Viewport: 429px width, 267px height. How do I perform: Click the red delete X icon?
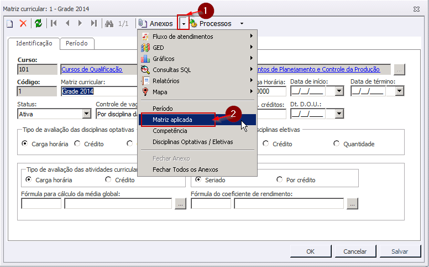[23, 23]
